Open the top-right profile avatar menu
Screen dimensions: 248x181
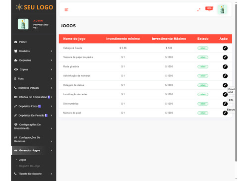(222, 9)
